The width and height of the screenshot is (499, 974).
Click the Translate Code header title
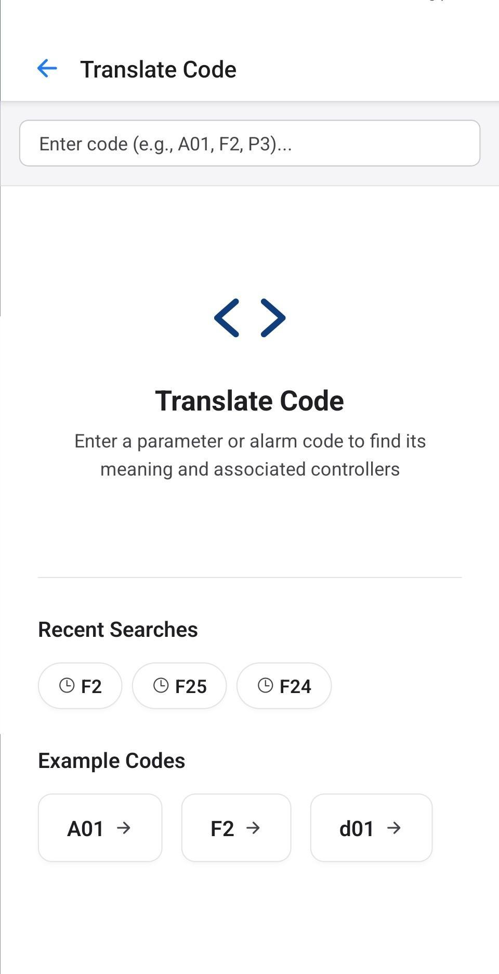click(x=158, y=70)
